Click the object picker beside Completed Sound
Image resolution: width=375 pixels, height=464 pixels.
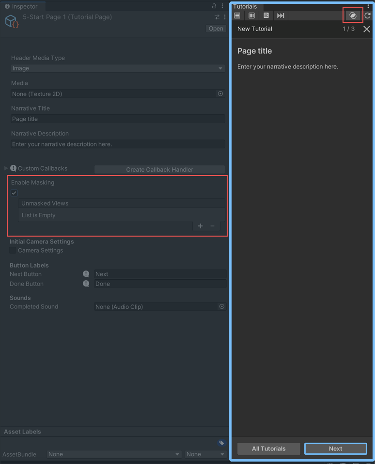pos(222,306)
